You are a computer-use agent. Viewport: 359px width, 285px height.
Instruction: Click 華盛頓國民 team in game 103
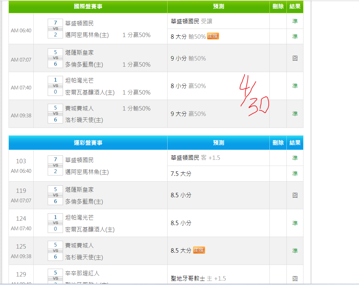click(x=79, y=160)
